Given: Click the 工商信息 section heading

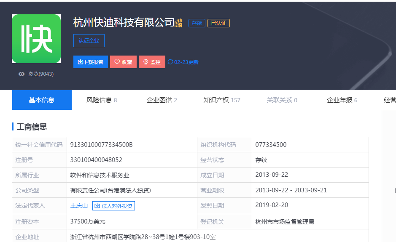Looking at the screenshot, I should coord(32,127).
